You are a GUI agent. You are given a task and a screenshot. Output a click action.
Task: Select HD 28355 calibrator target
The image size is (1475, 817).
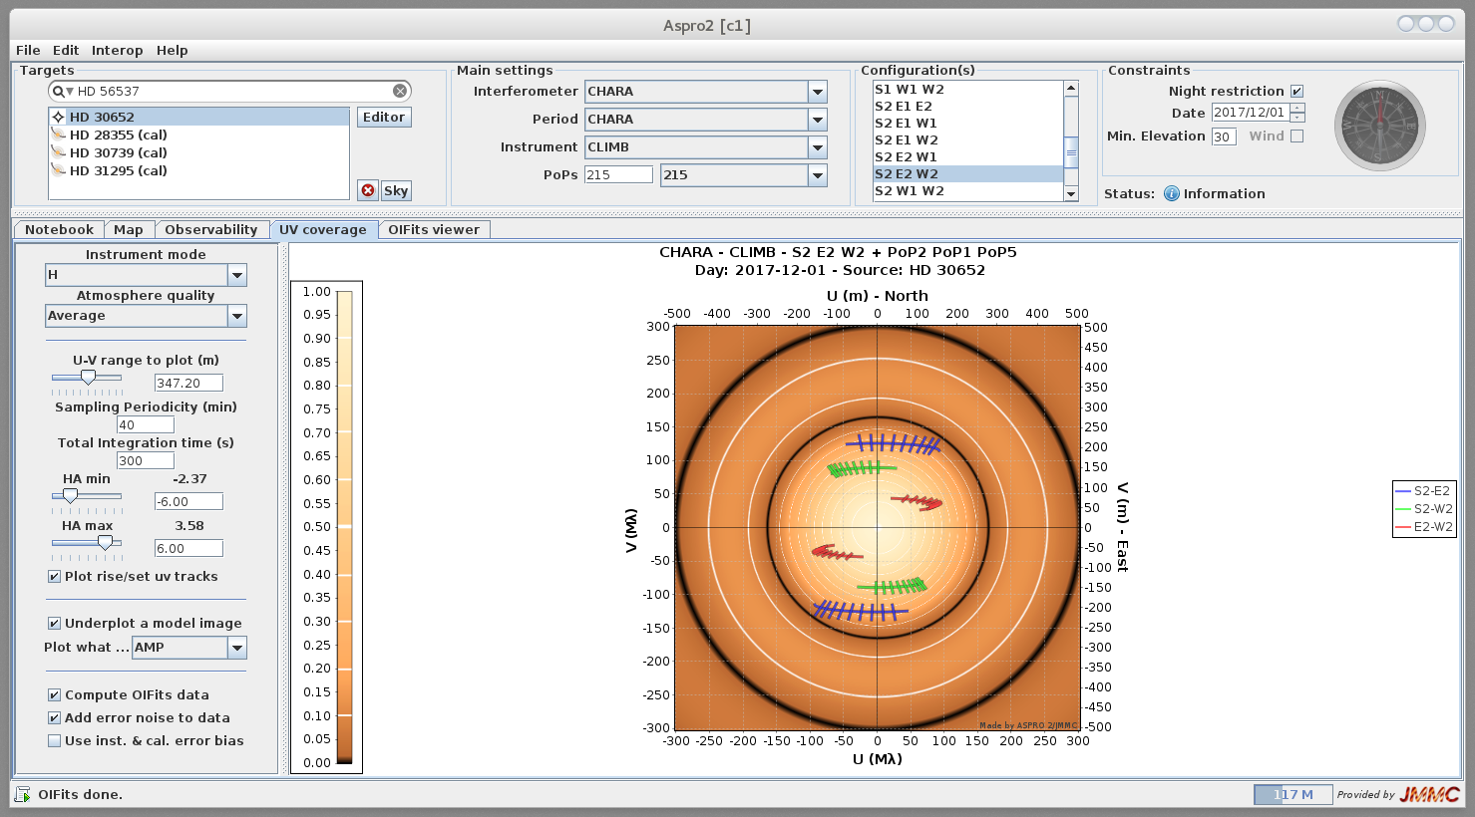[118, 135]
